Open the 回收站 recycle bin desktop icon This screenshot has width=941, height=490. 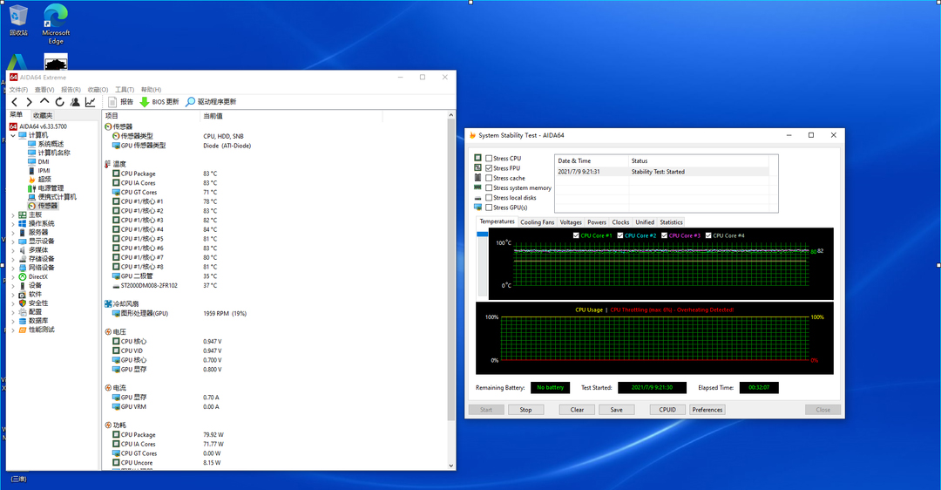click(18, 20)
